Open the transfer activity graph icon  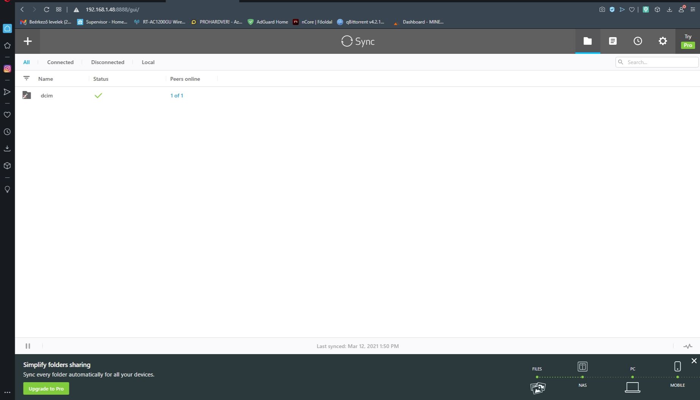tap(687, 346)
